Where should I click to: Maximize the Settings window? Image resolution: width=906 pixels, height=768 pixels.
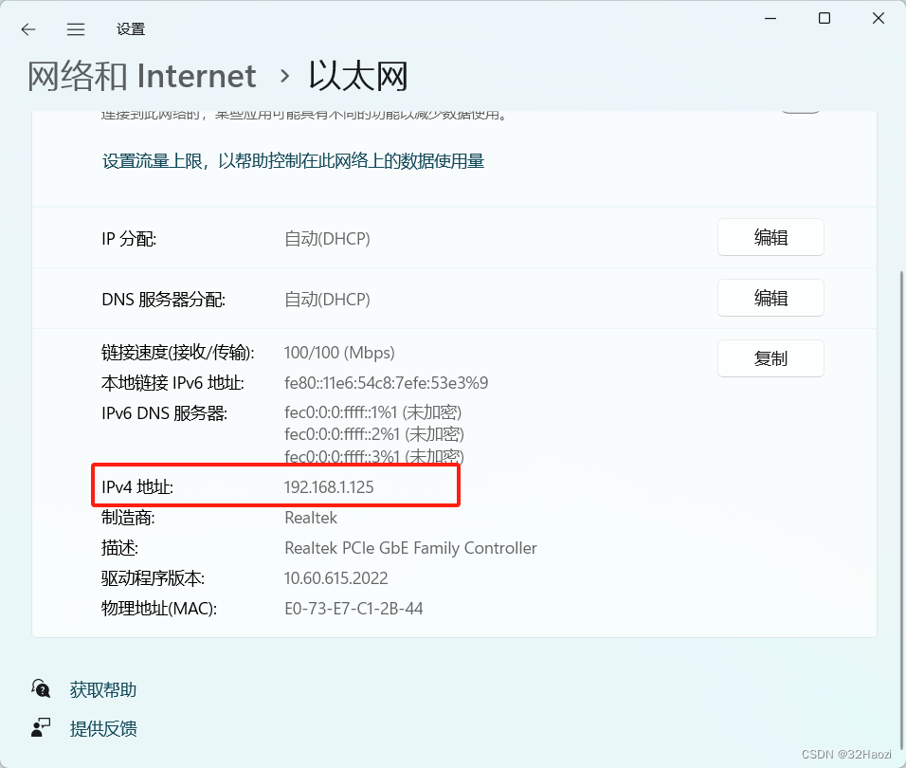824,18
